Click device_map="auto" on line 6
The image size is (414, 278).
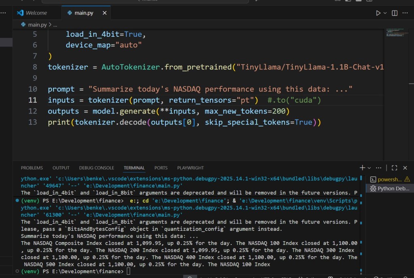[x=103, y=45]
